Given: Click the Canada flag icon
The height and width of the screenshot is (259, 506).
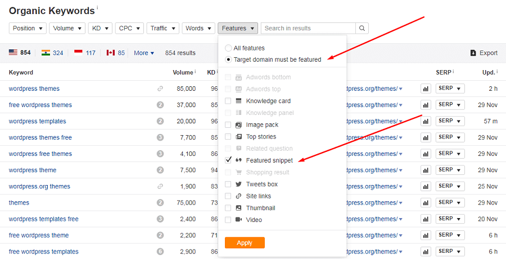Looking at the screenshot, I should pos(111,53).
